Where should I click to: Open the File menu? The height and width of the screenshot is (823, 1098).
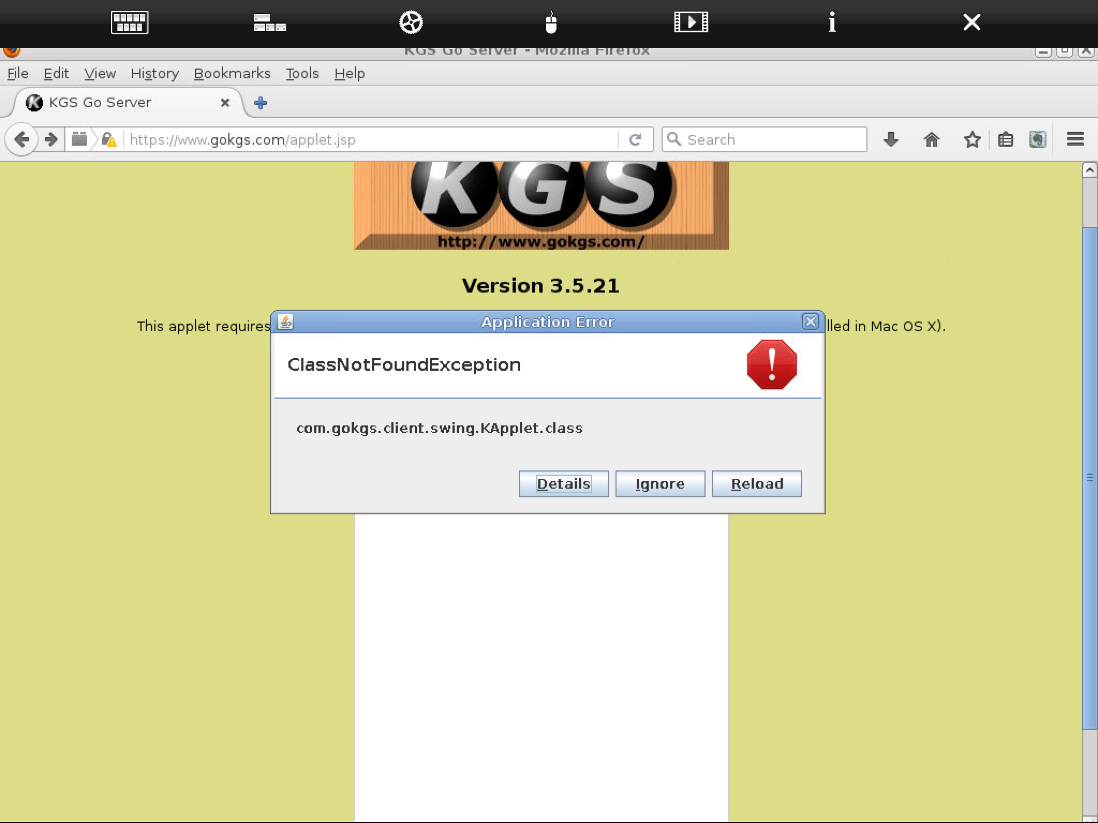pyautogui.click(x=18, y=73)
